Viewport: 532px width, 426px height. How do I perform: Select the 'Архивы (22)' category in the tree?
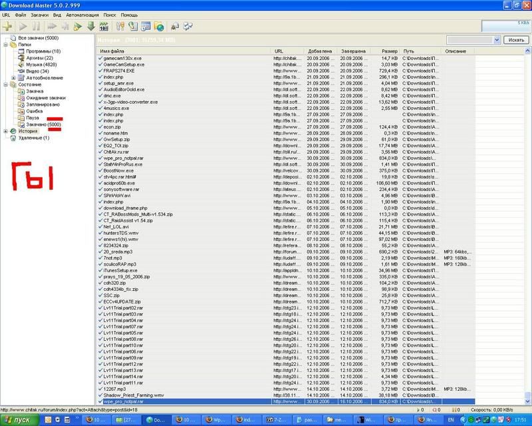click(40, 58)
